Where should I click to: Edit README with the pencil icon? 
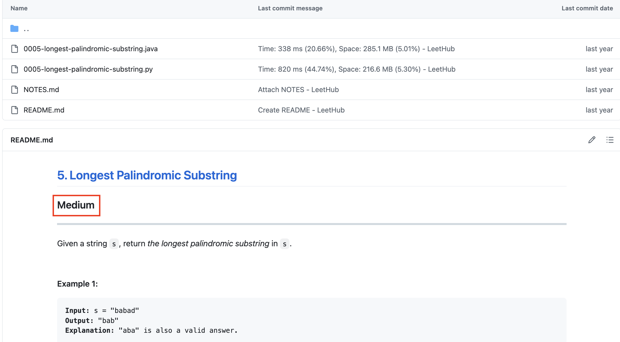point(592,140)
